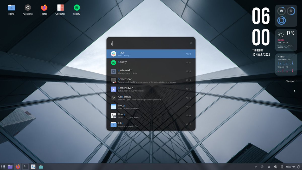The image size is (302, 170).
Task: Select the Slack Desktop result
Action: [x=151, y=54]
